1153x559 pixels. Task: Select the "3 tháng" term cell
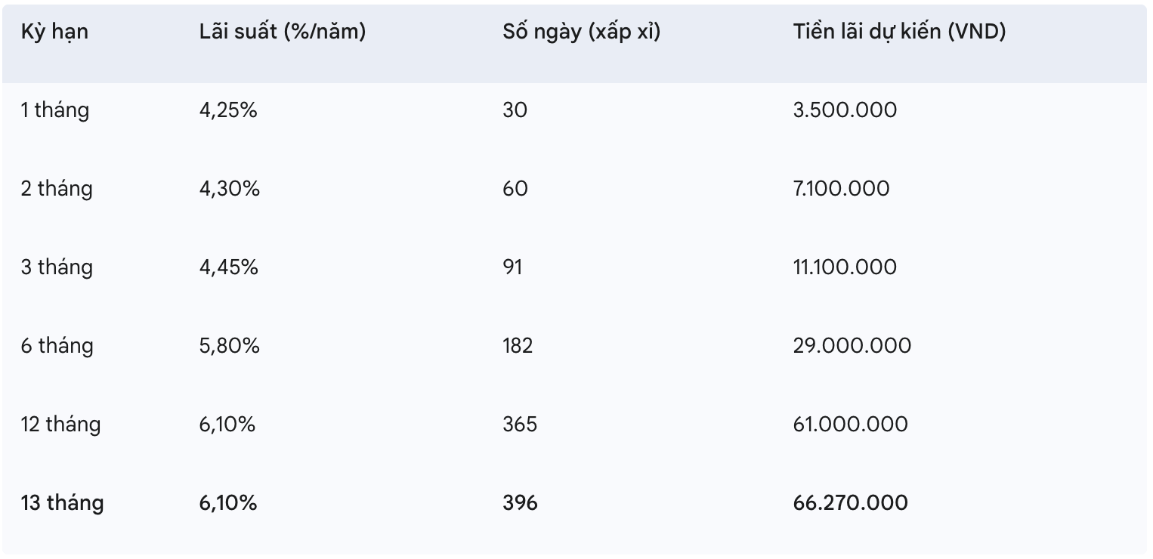[57, 267]
